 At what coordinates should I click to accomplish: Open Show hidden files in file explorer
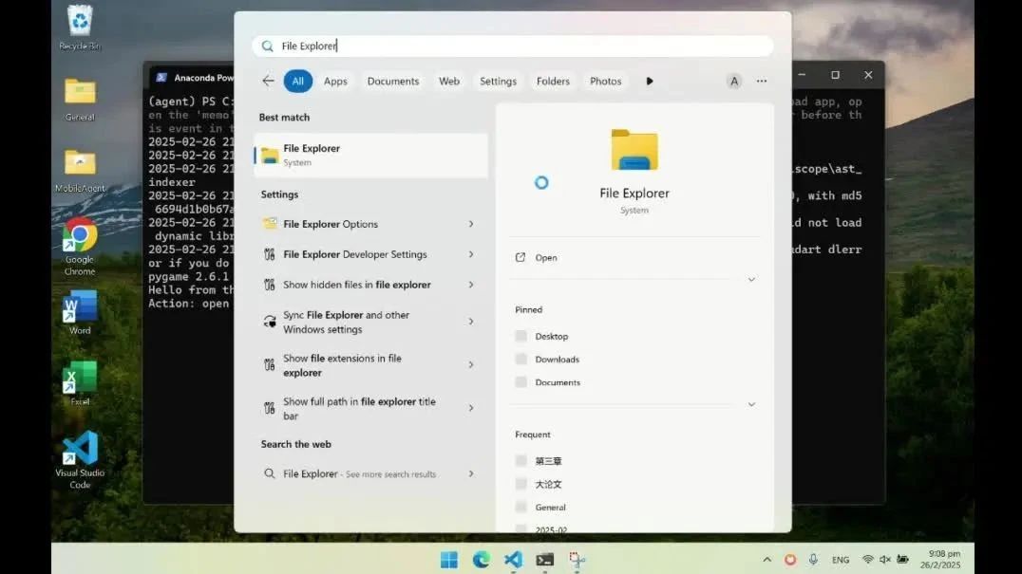[370, 285]
